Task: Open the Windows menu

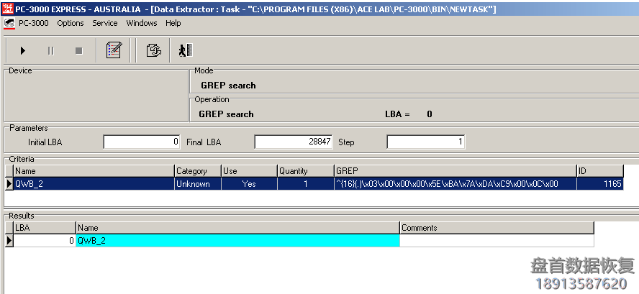Action: tap(142, 23)
